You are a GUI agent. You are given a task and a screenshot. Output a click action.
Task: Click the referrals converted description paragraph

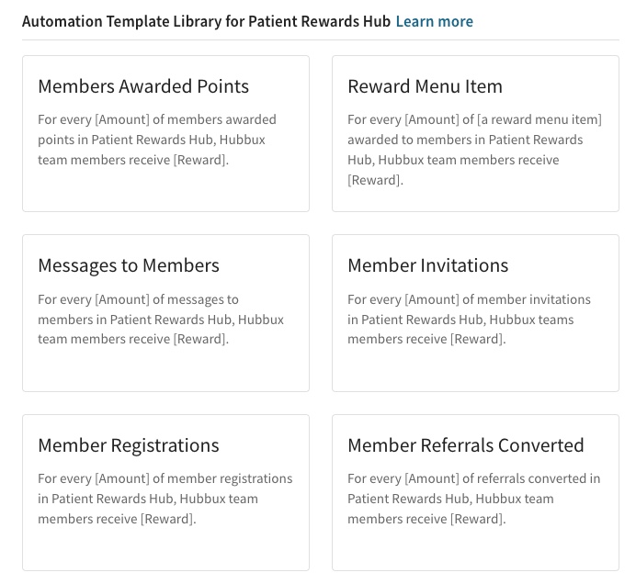(x=473, y=499)
